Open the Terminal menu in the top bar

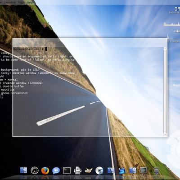tap(9, 2)
